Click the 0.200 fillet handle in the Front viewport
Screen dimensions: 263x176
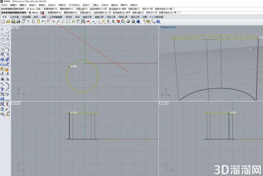click(69, 113)
